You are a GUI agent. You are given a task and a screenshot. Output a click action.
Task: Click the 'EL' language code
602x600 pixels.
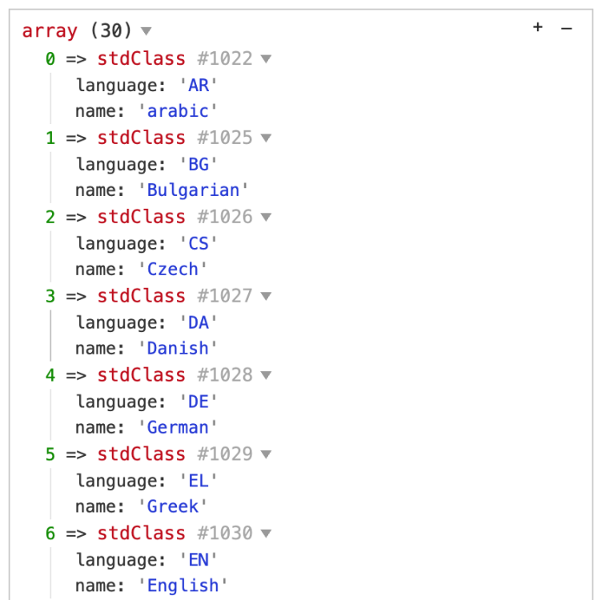(198, 481)
